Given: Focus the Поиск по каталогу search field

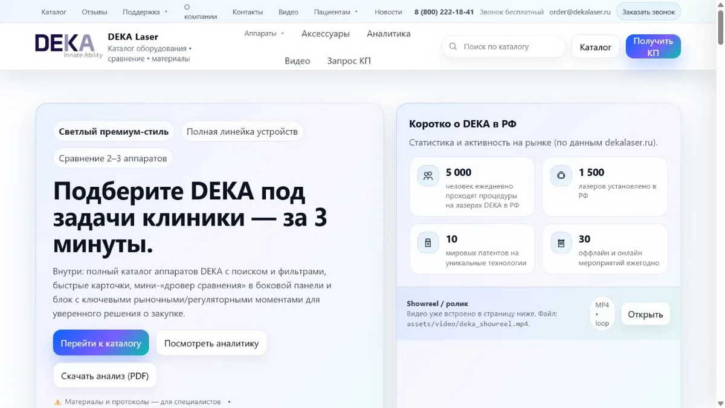Looking at the screenshot, I should coord(504,47).
